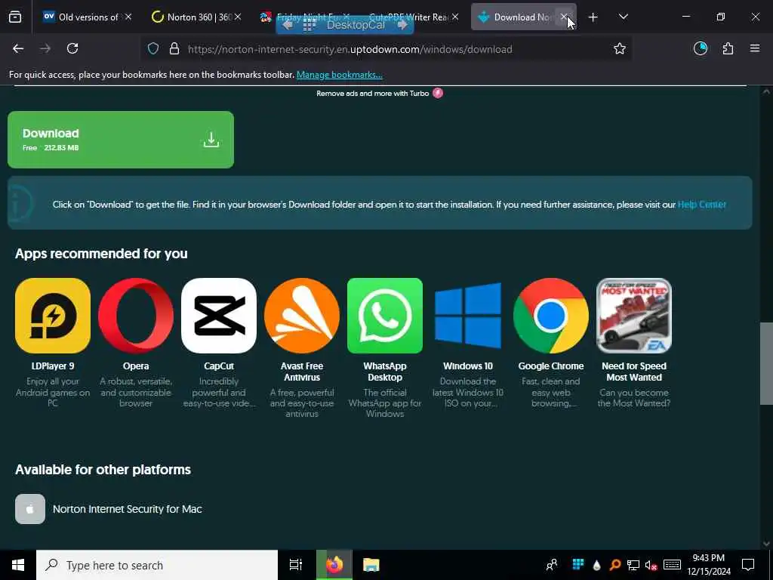
Task: Bookmark this page with star icon
Action: [x=619, y=48]
